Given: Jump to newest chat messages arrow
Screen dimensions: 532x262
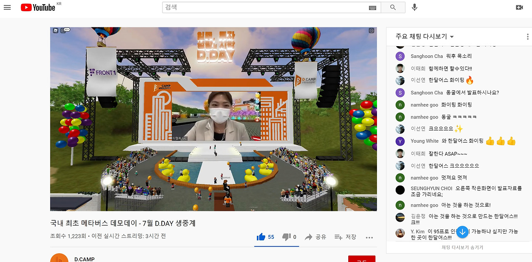Looking at the screenshot, I should click(x=462, y=232).
